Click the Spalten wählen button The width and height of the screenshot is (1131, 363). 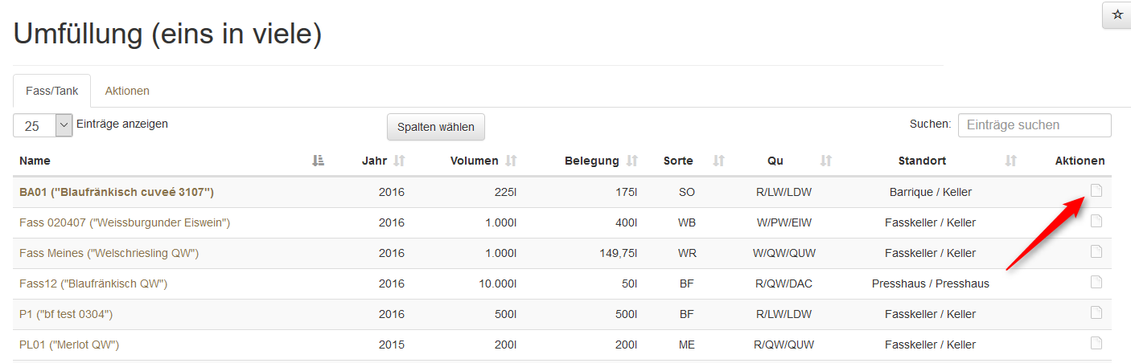click(436, 127)
